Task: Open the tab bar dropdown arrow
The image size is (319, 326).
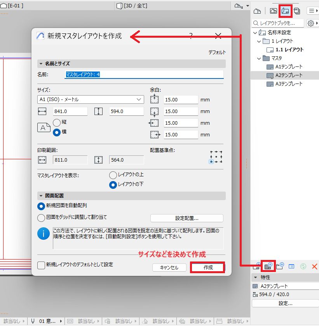Action: click(248, 6)
